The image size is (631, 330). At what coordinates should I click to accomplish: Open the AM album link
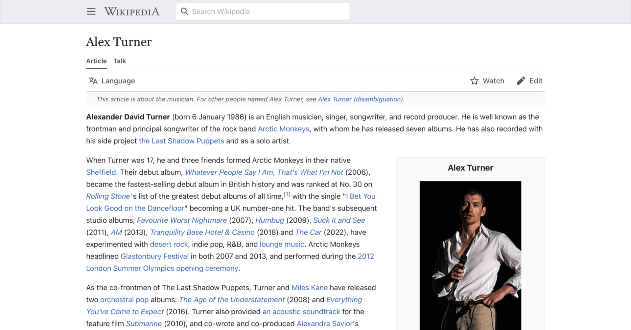116,232
